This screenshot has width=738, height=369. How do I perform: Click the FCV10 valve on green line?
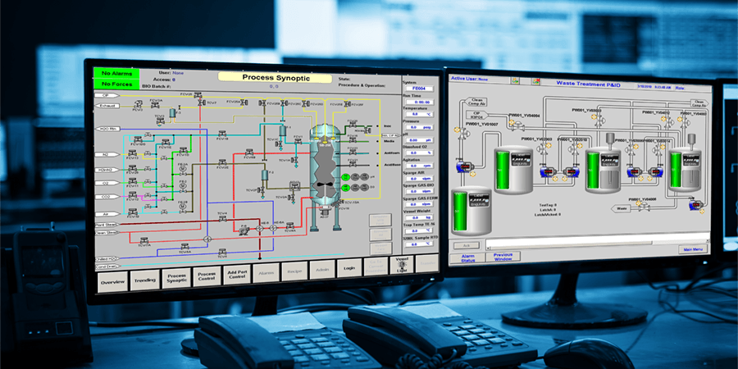(183, 150)
